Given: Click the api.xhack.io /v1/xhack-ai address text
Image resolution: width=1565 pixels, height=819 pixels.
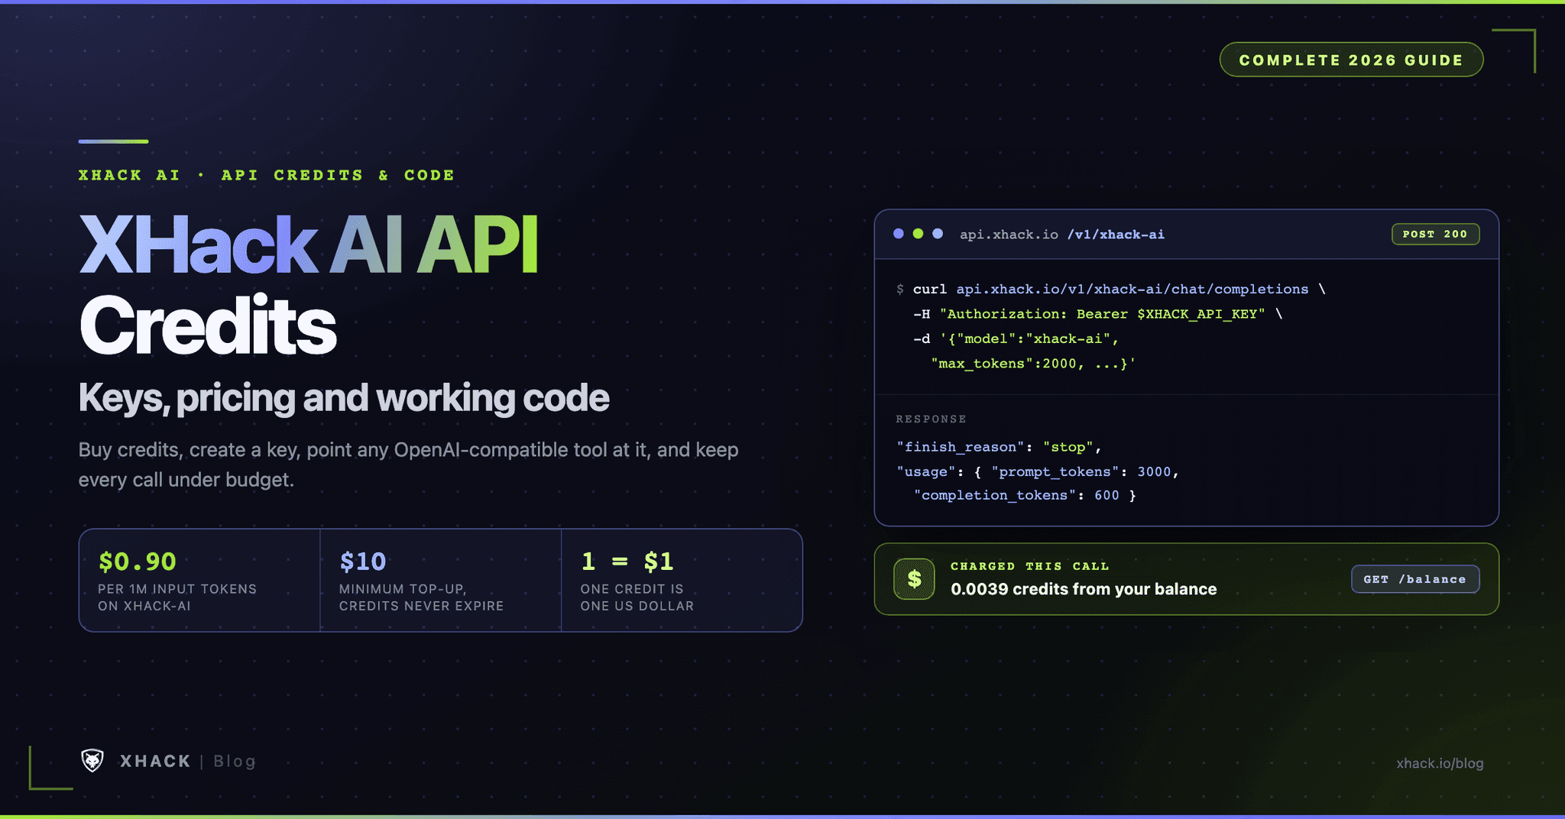Looking at the screenshot, I should (1062, 235).
